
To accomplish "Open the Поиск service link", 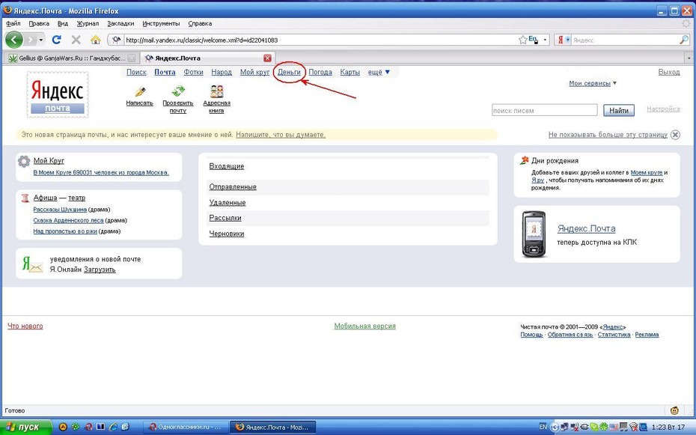I will [136, 72].
